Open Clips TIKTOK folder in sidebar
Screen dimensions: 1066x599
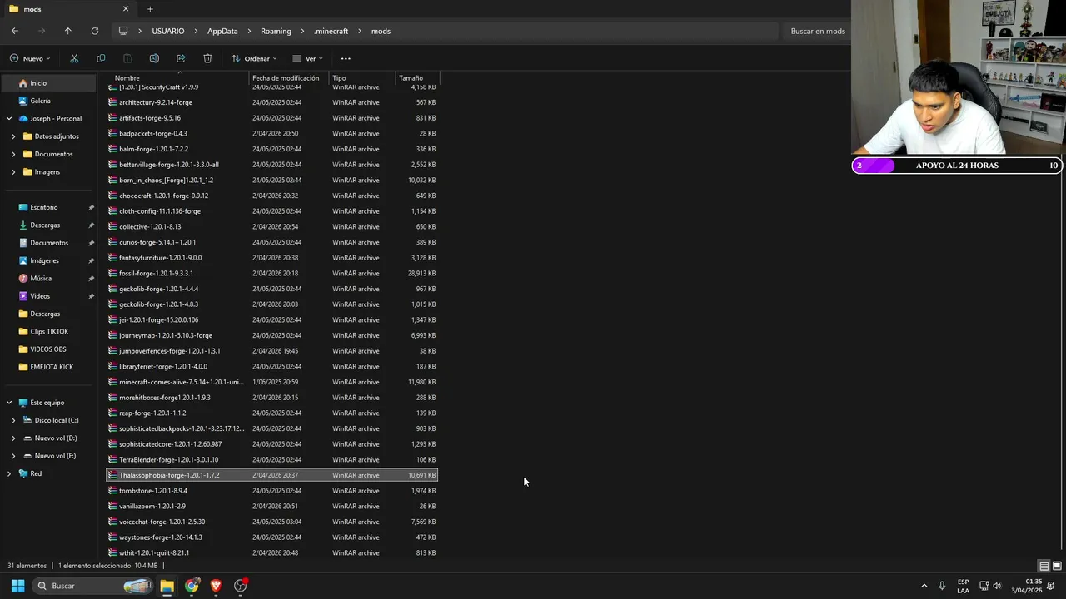48,332
